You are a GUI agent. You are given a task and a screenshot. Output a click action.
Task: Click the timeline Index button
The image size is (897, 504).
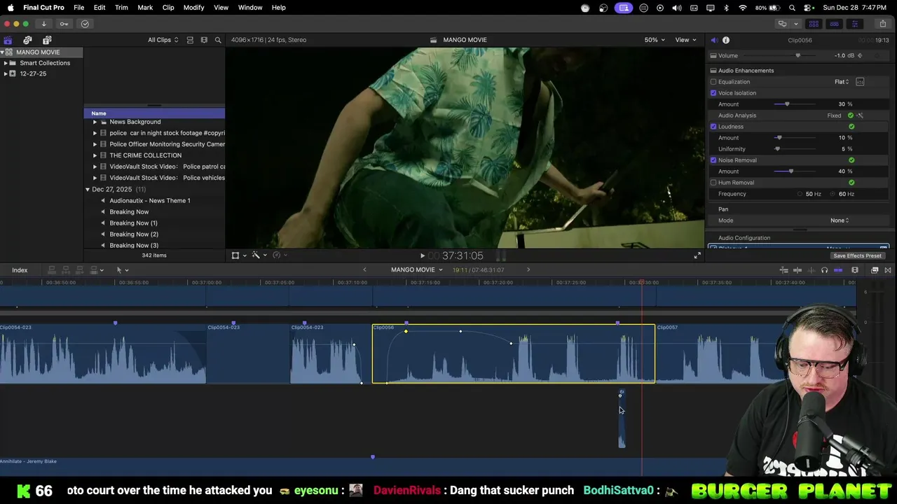point(20,270)
